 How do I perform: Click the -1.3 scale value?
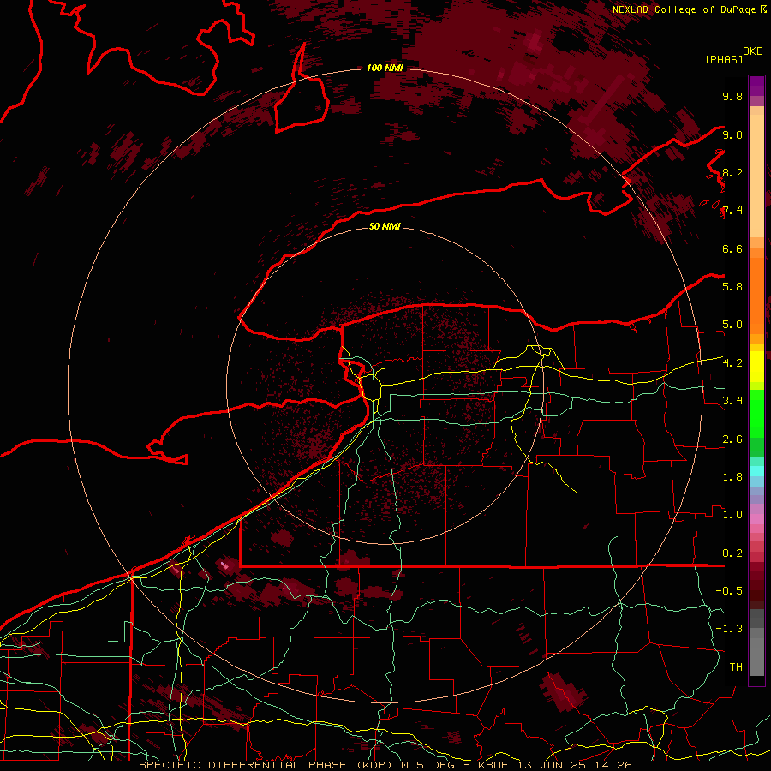729,629
